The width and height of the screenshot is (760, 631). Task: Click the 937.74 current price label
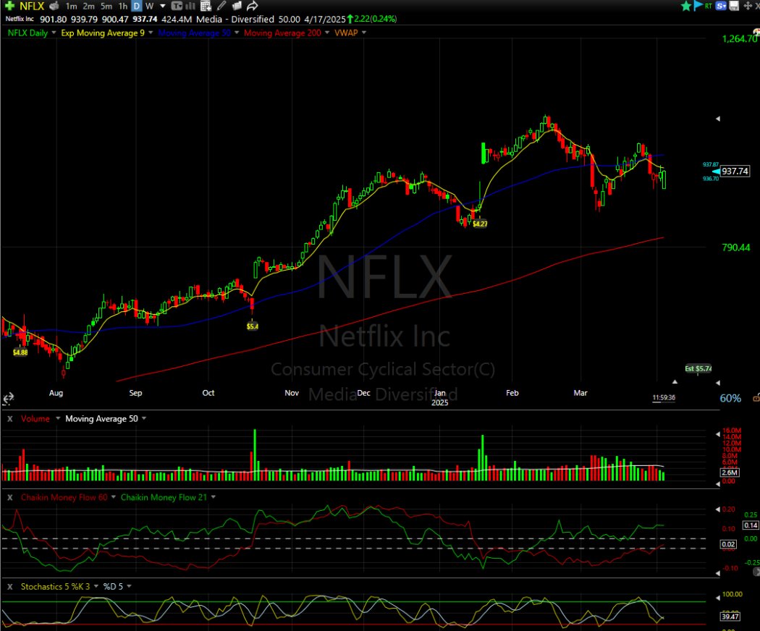[735, 171]
